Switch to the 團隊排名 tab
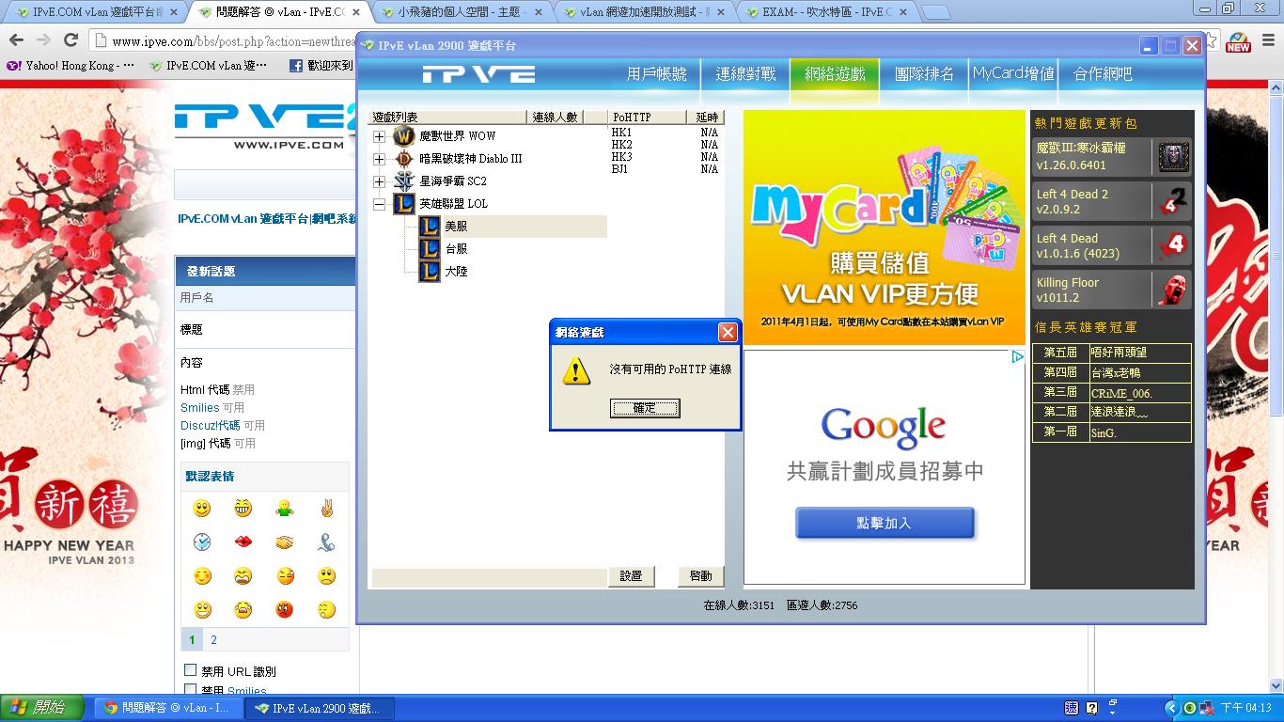Viewport: 1284px width, 722px height. [x=923, y=73]
